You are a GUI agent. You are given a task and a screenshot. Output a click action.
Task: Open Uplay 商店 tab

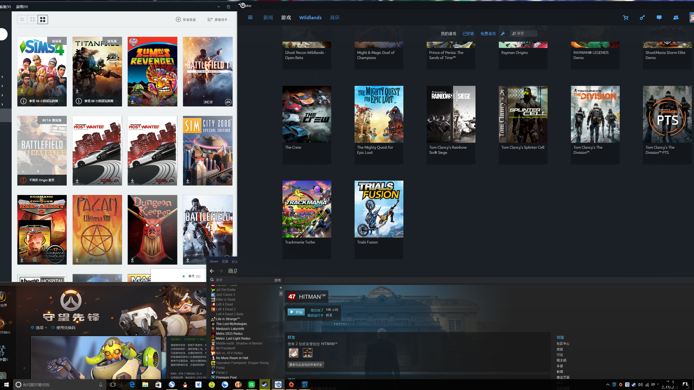coord(335,18)
